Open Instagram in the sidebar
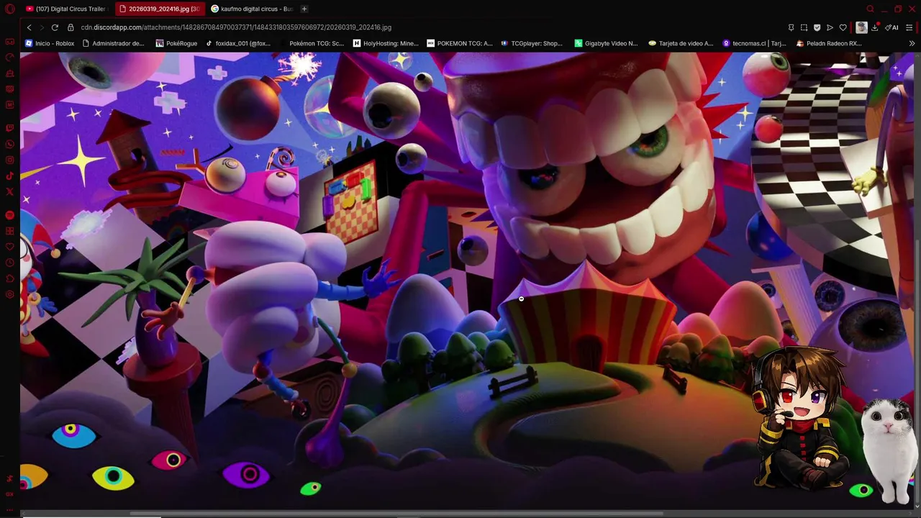This screenshot has width=921, height=518. [x=9, y=160]
